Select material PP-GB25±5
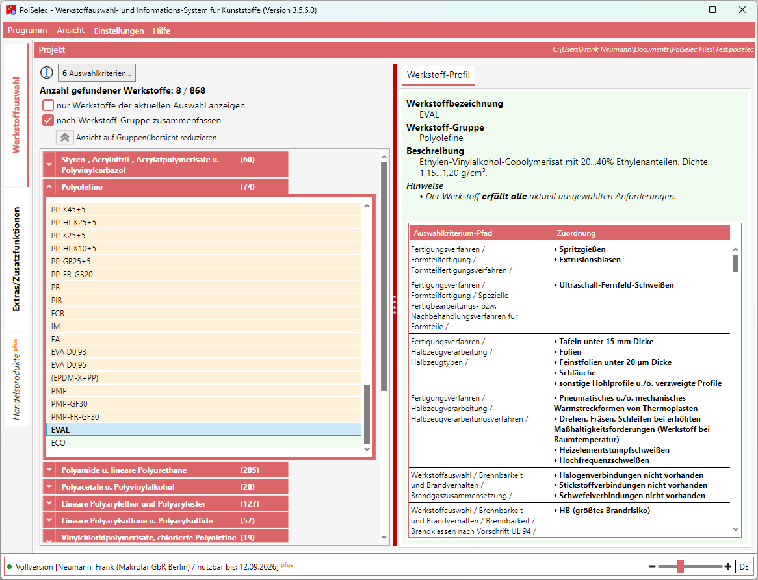758x580 pixels. [204, 261]
